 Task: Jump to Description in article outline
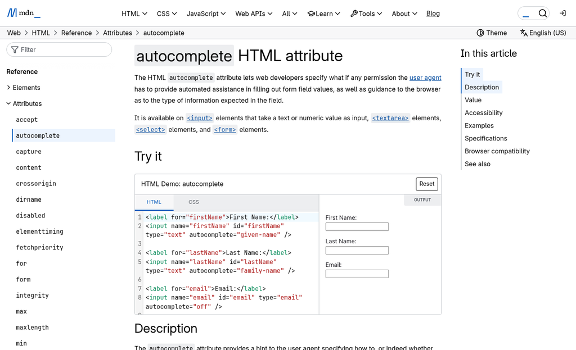pos(482,87)
